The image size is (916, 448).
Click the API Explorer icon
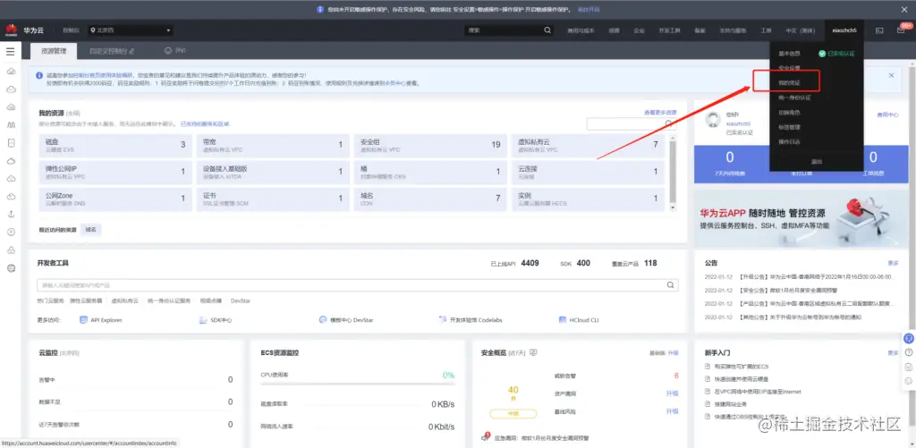point(83,320)
